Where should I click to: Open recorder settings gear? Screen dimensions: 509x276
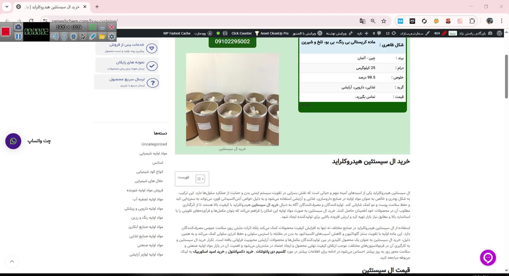[x=112, y=36]
